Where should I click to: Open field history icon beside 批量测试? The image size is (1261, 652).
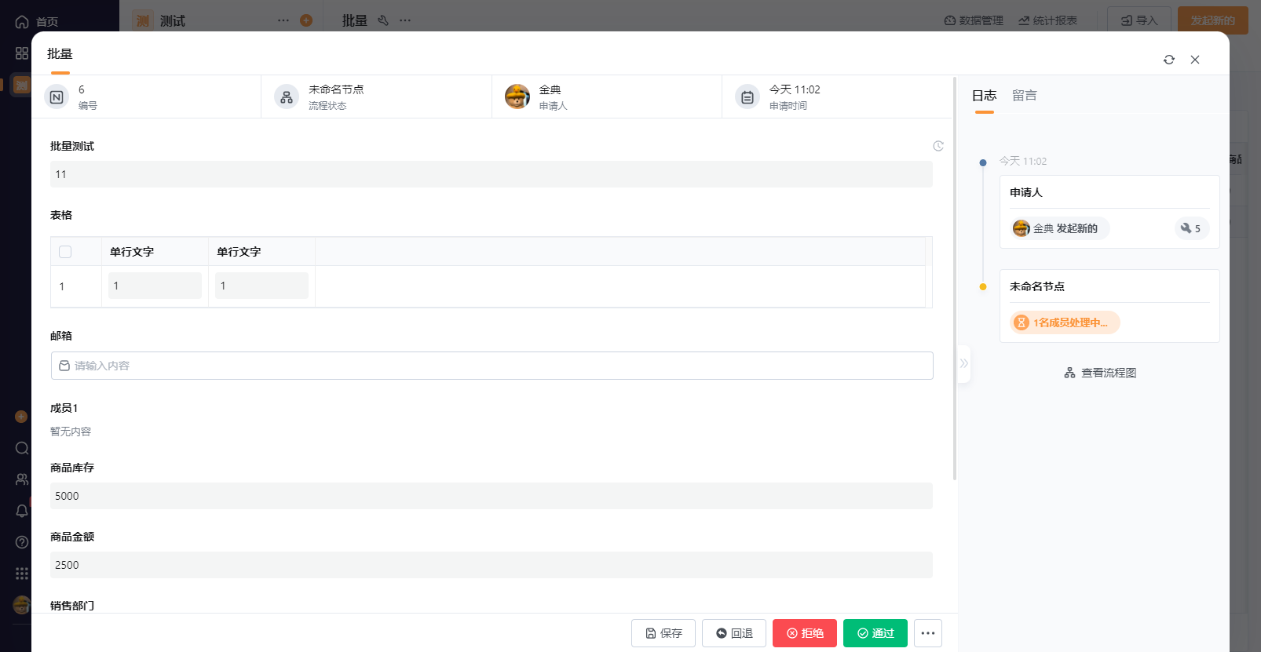tap(938, 146)
